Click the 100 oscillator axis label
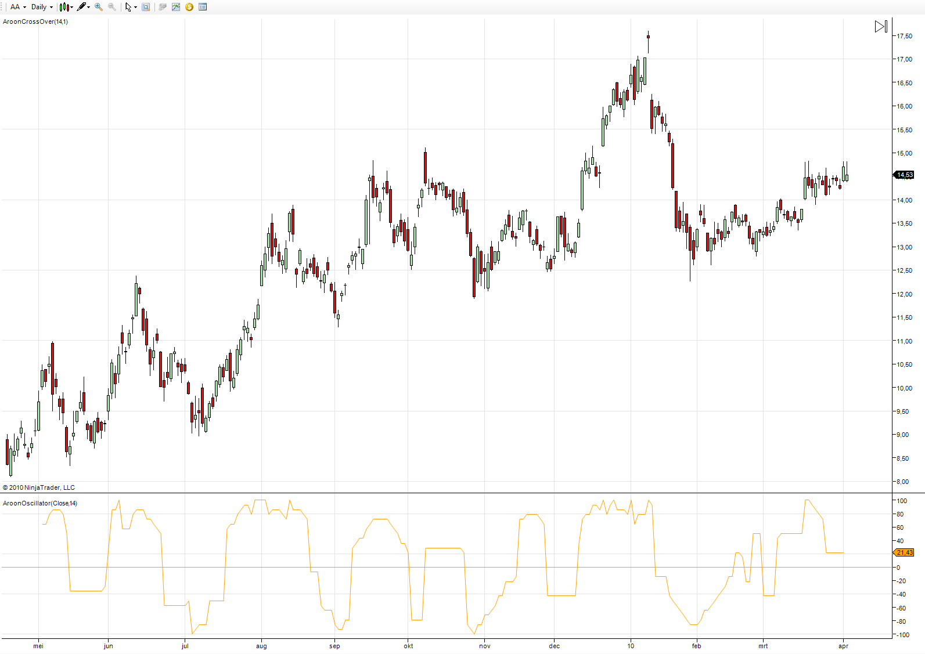Viewport: 925px width, 654px height. pyautogui.click(x=902, y=501)
